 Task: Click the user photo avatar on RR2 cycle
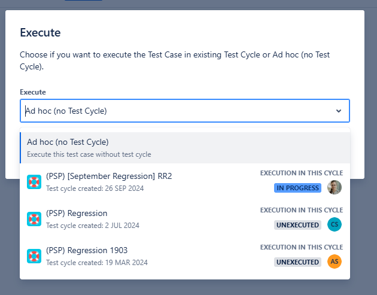[x=335, y=187]
